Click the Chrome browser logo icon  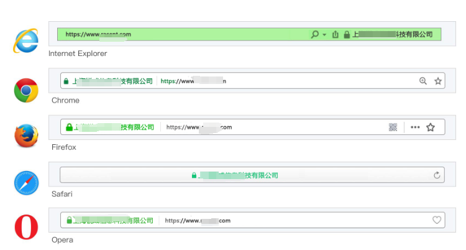(x=26, y=90)
